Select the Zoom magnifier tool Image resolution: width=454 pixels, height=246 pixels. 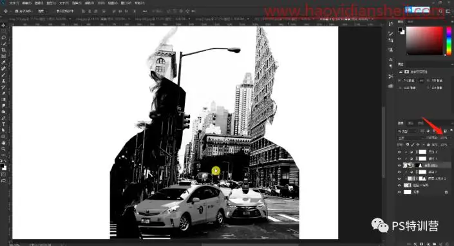point(3,149)
